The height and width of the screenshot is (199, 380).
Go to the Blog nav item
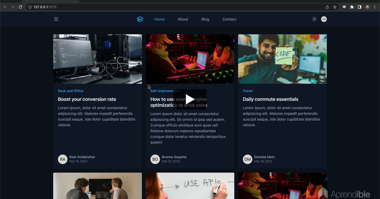pyautogui.click(x=205, y=19)
